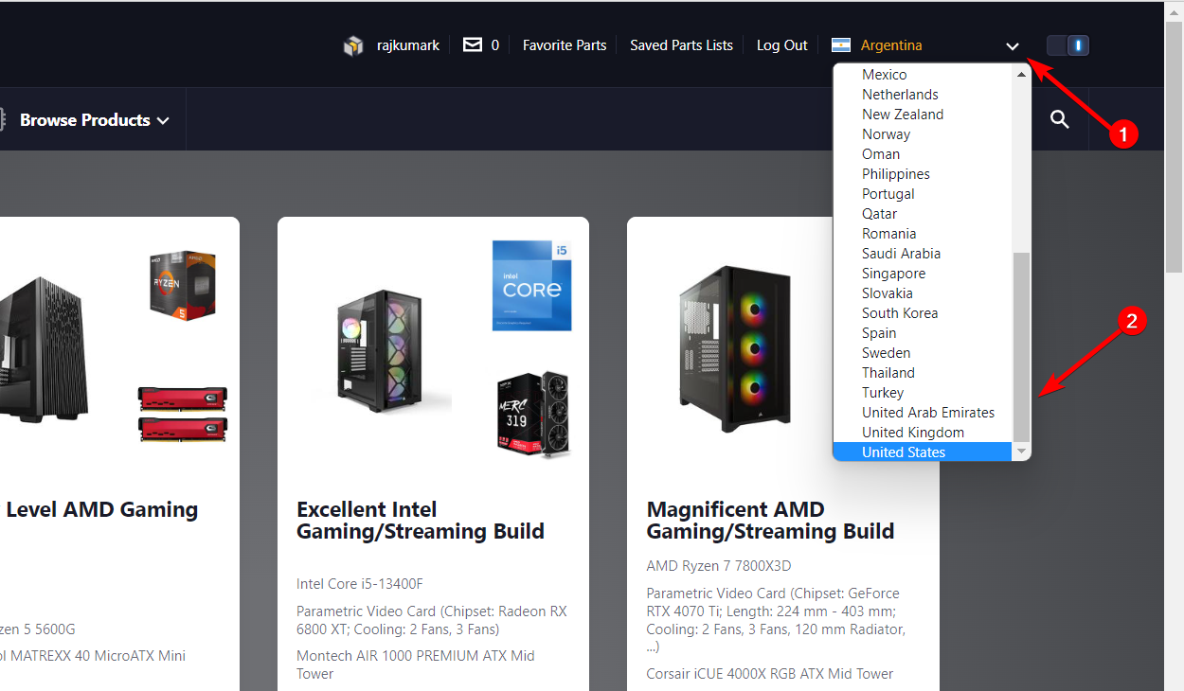Open the Excellent Intel Gaming/Streaming Build title
Screen dimensions: 1184x691
421,521
